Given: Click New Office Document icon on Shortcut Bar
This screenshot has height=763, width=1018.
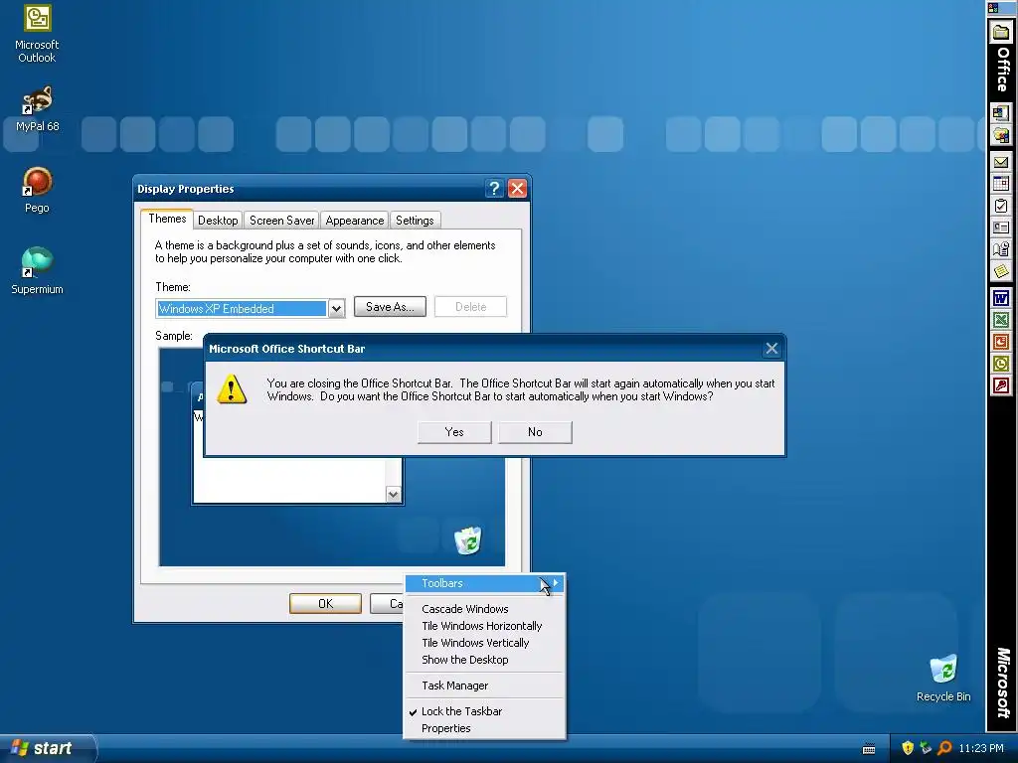Looking at the screenshot, I should click(1000, 113).
